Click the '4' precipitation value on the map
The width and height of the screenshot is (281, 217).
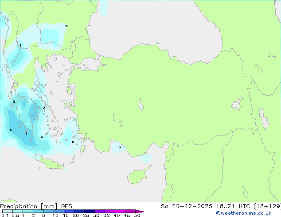(x=26, y=134)
